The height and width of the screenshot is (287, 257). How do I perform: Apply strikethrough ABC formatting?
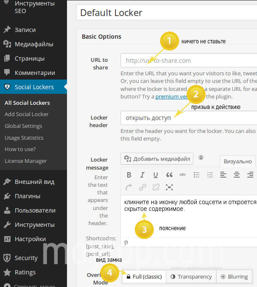pos(183,175)
